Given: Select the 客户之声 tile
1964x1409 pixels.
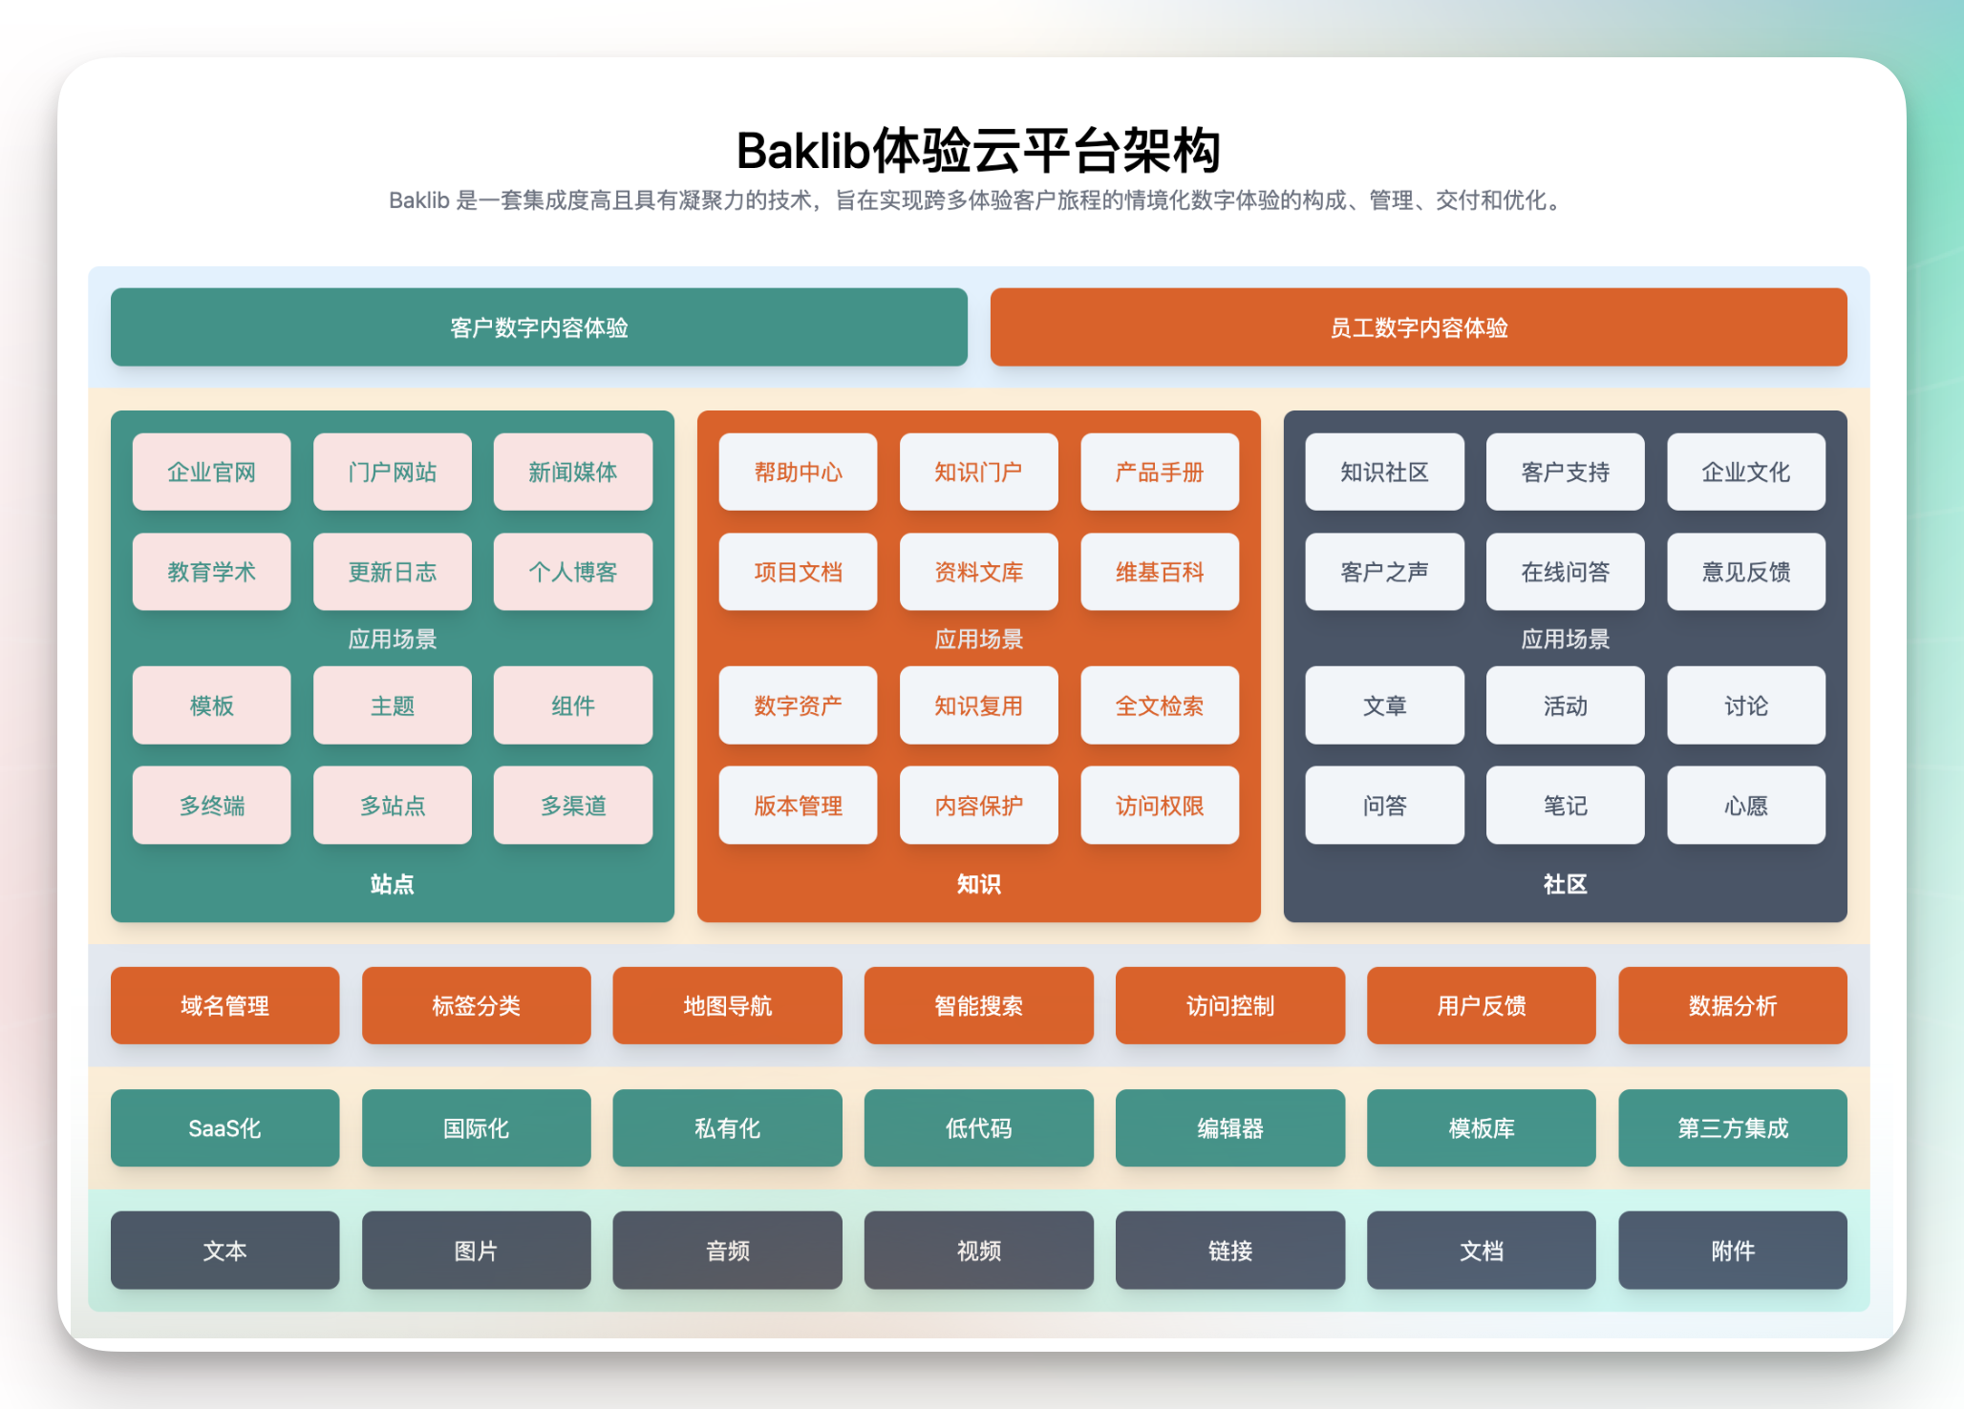Looking at the screenshot, I should click(x=1384, y=572).
